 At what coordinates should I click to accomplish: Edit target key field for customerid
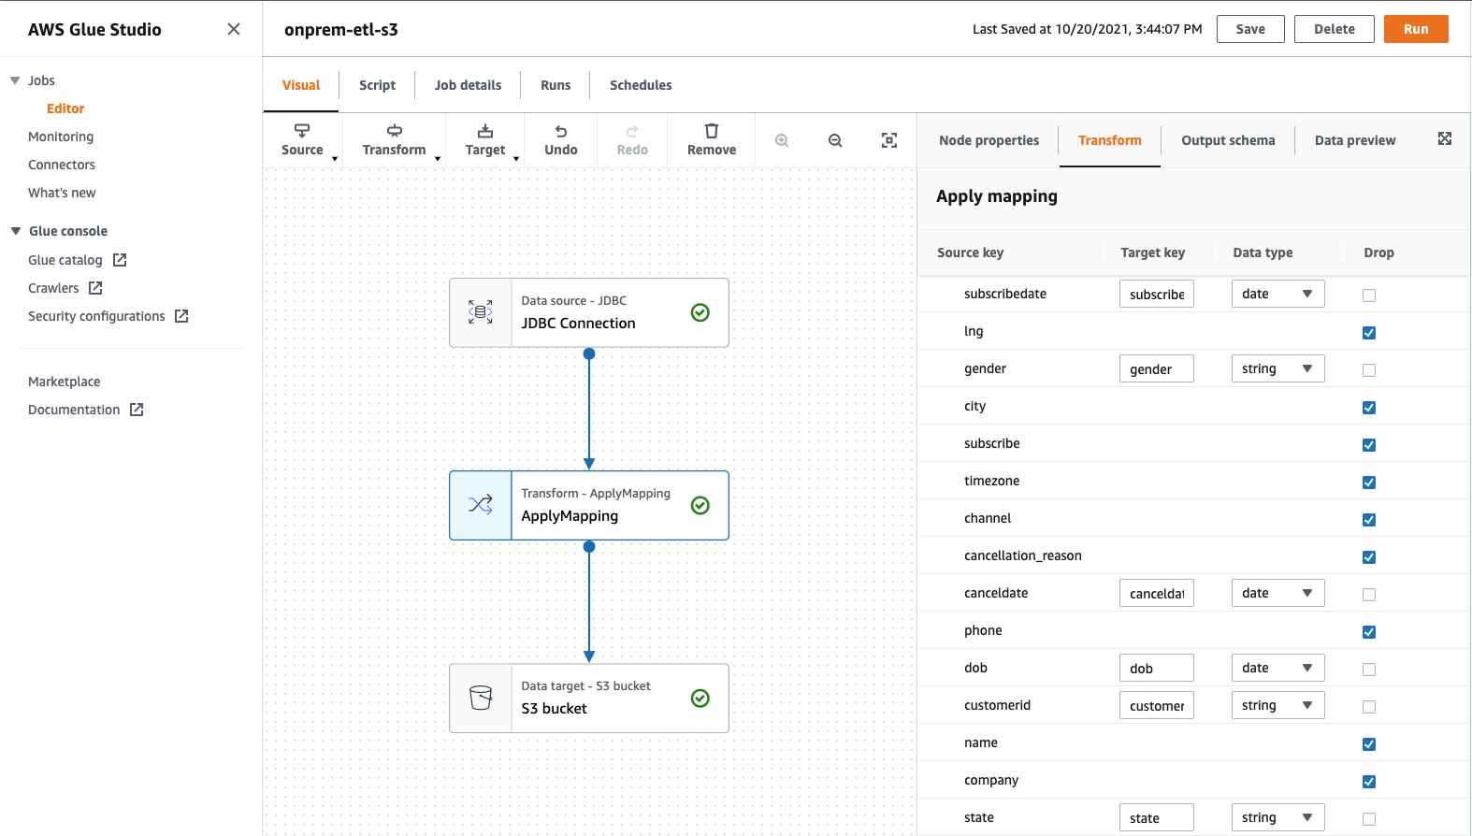(x=1157, y=705)
